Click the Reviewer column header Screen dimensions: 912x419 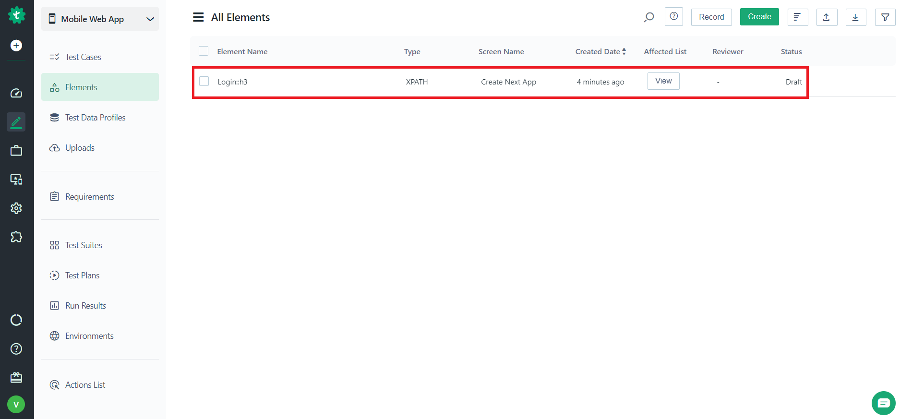(728, 52)
